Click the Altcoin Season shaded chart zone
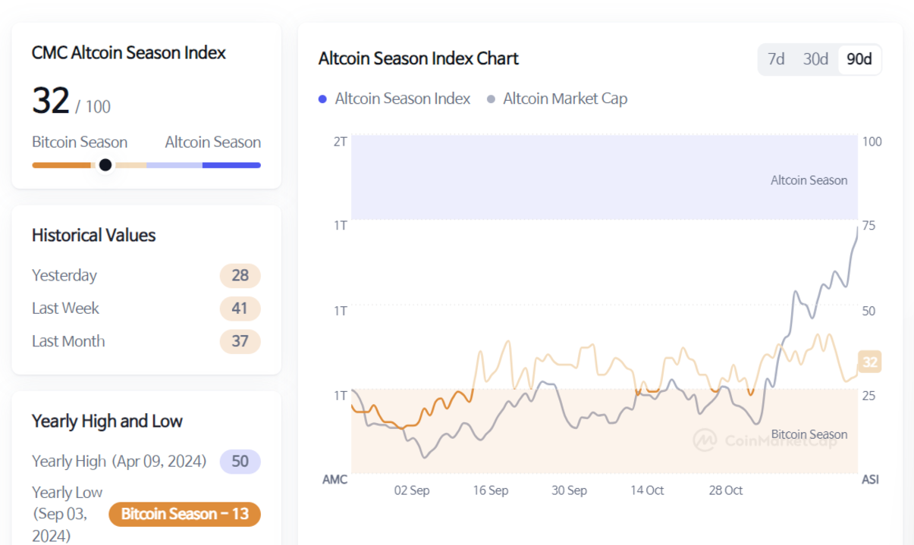Viewport: 914px width, 545px height. [604, 178]
